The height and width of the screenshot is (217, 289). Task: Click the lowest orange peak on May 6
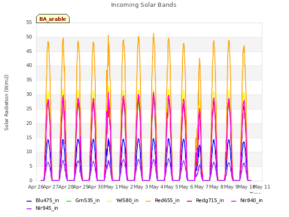pos(200,58)
